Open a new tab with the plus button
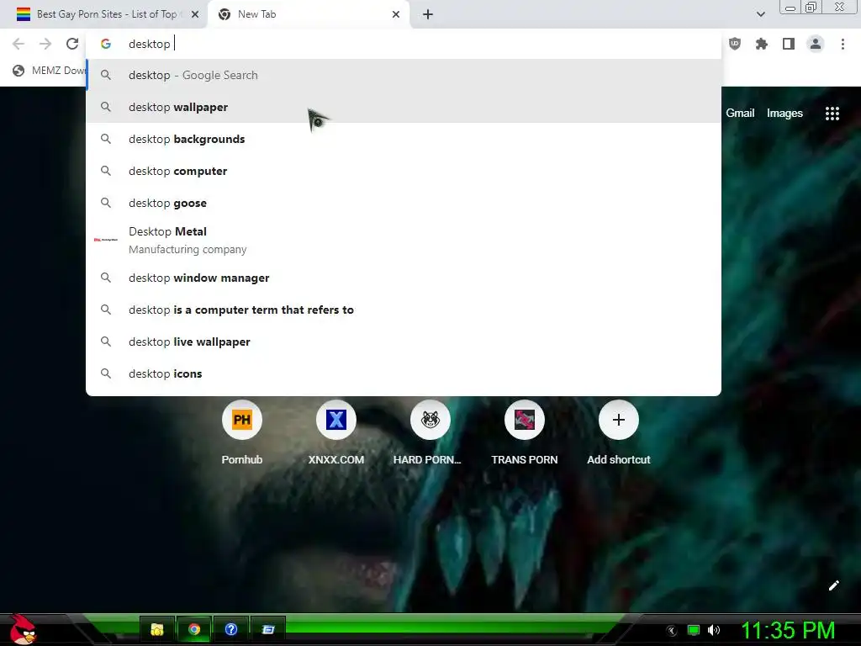 pyautogui.click(x=428, y=14)
